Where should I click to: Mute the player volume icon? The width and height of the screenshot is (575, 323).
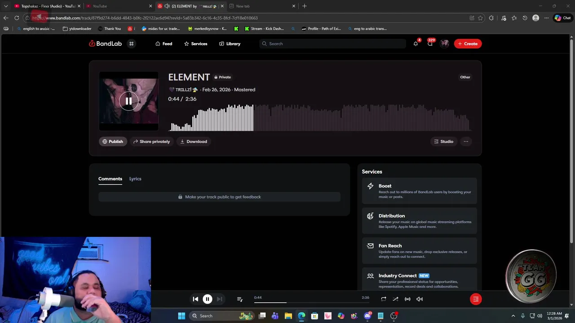[420, 299]
